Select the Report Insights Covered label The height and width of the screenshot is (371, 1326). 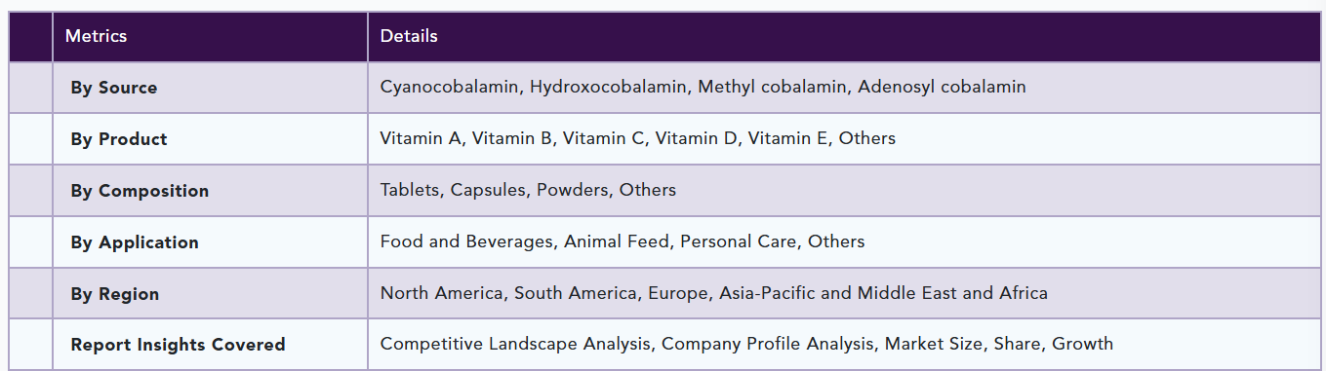178,345
